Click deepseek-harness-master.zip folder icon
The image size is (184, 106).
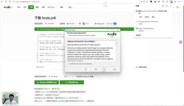coord(137,21)
